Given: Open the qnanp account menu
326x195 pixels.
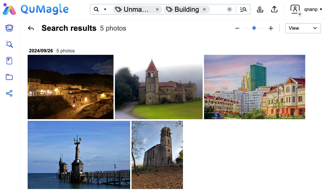Looking at the screenshot, I should click(313, 9).
